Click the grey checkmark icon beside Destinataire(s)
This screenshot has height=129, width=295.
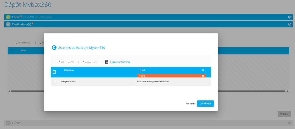8,24
